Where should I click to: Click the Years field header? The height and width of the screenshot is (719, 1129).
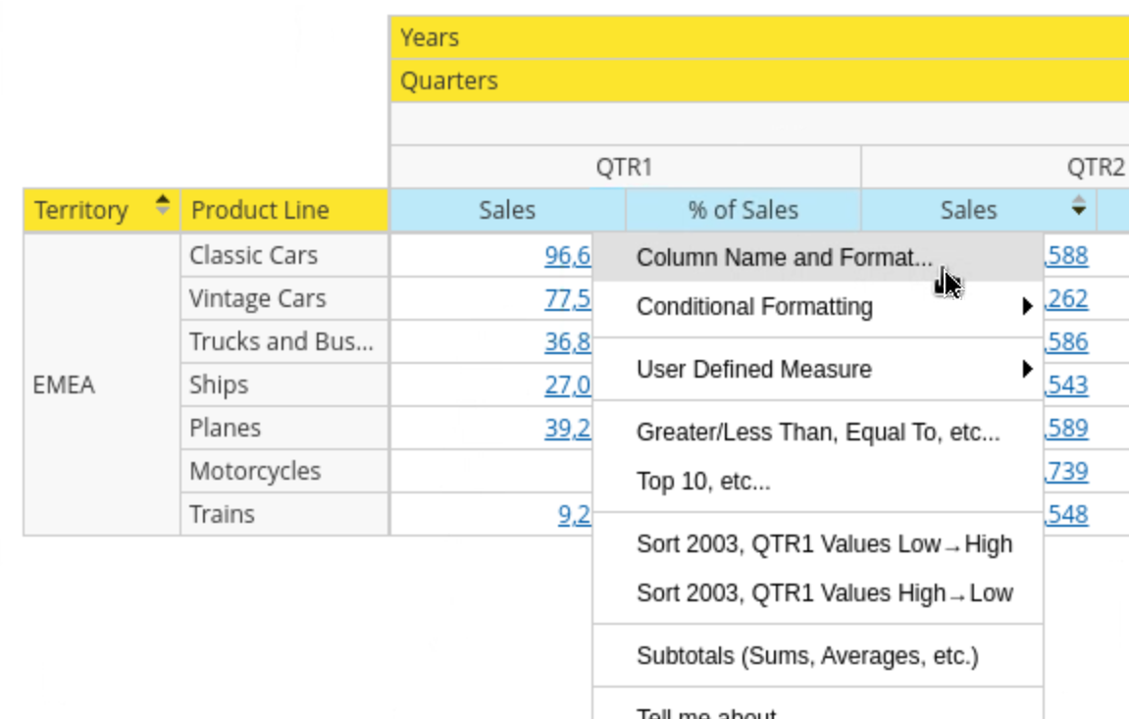(430, 38)
